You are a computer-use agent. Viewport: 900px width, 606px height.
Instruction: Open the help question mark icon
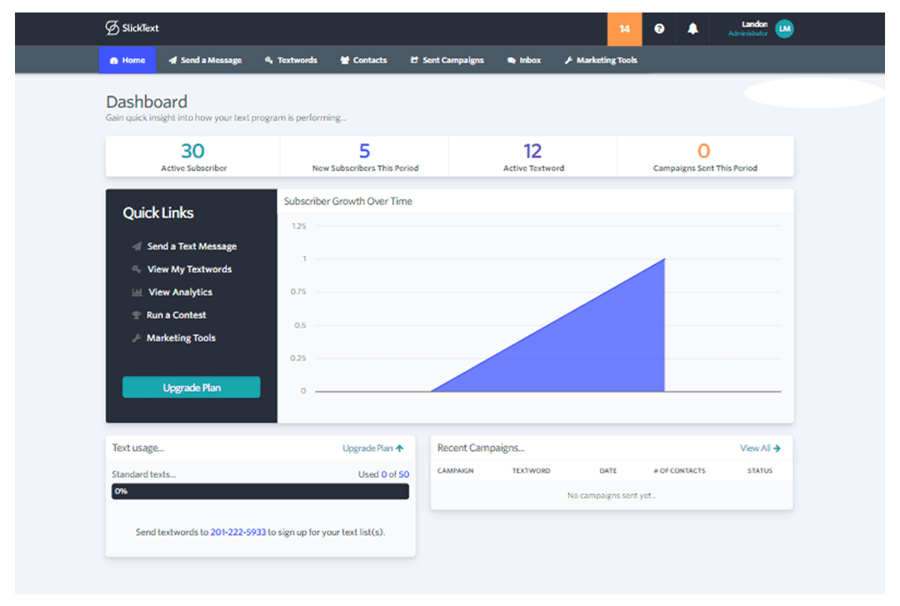click(x=659, y=28)
